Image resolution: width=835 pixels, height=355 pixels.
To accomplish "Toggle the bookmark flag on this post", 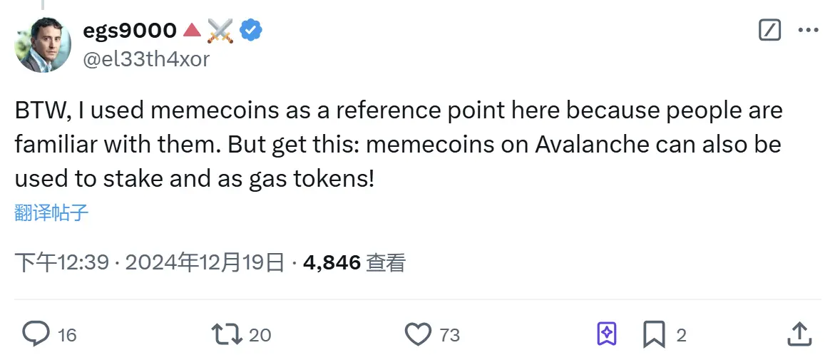I will tap(654, 333).
